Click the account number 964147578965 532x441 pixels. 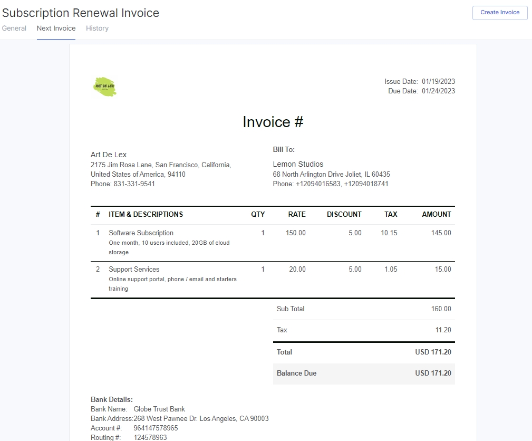click(156, 428)
